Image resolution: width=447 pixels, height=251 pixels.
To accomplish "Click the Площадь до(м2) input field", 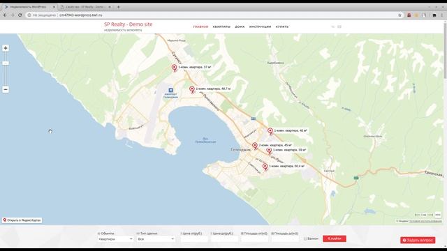I will click(x=285, y=239).
